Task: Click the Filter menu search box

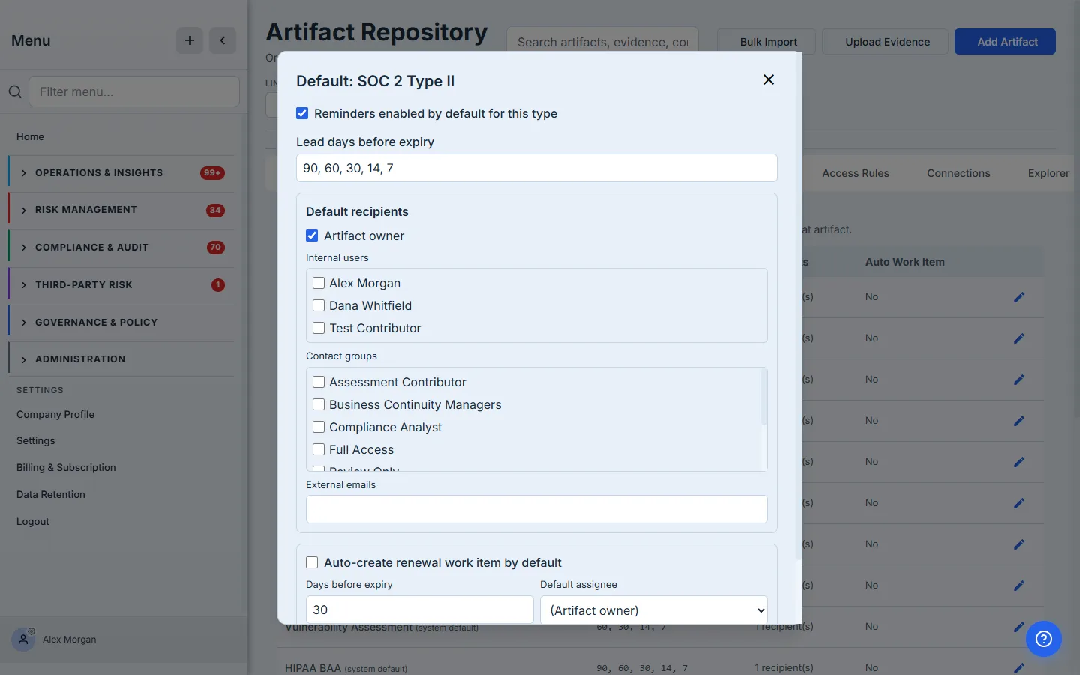Action: [x=134, y=91]
